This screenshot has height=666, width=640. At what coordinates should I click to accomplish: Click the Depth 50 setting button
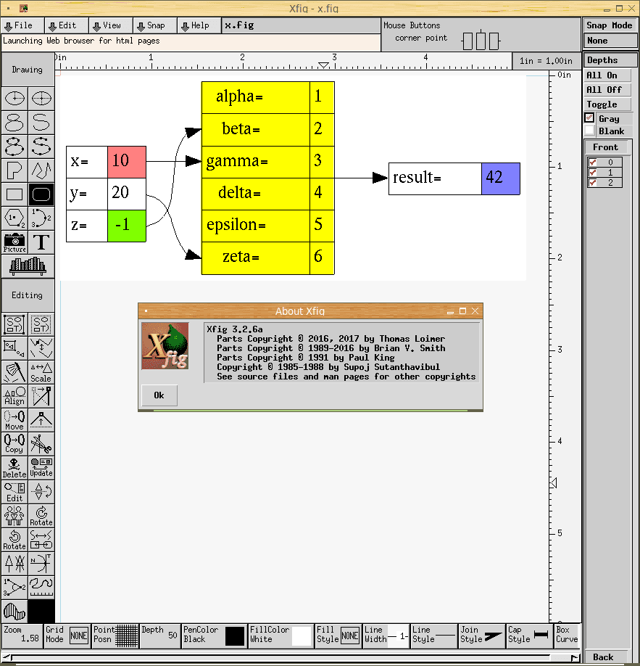160,636
